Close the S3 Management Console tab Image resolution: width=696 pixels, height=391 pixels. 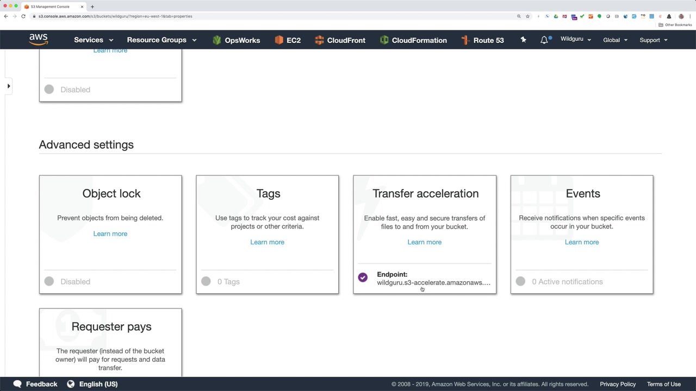pos(82,7)
